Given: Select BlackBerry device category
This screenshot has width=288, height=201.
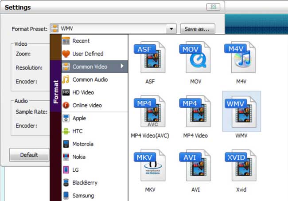Looking at the screenshot, I should (94, 183).
